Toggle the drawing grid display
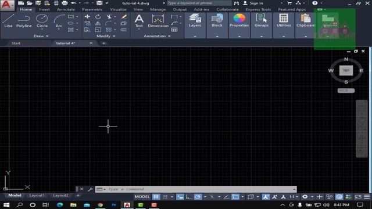 (x=156, y=197)
